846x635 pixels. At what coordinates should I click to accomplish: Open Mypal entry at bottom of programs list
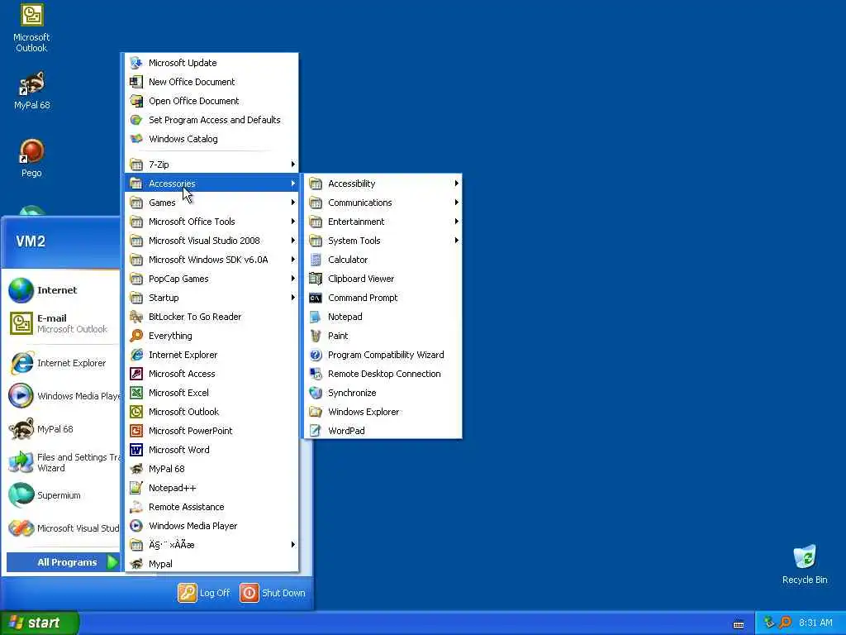[212, 564]
